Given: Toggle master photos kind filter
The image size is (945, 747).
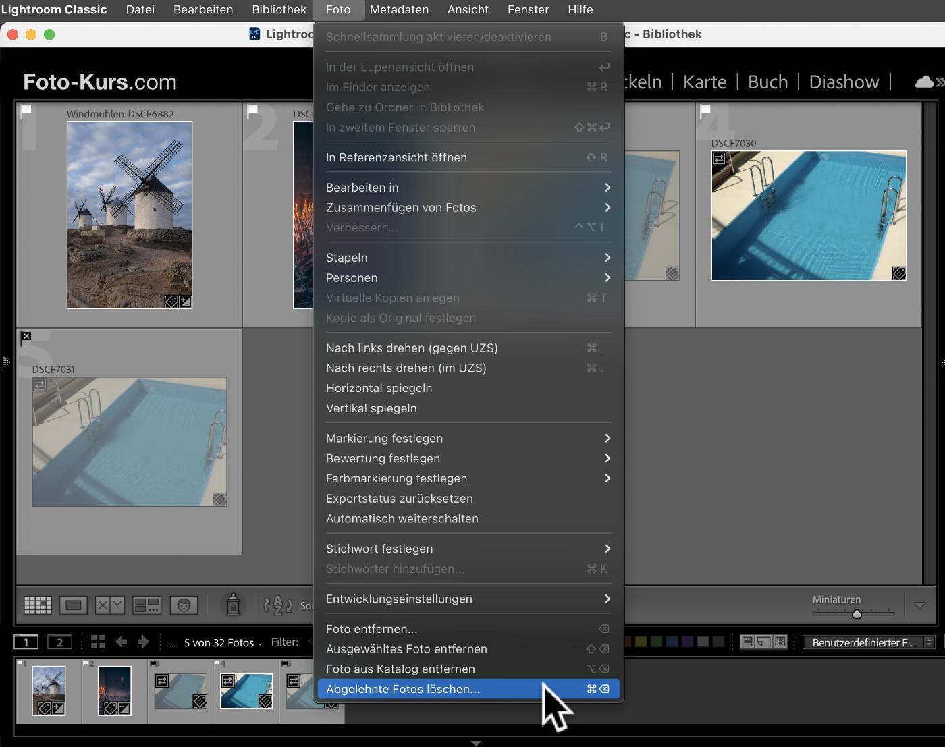Looking at the screenshot, I should click(747, 642).
